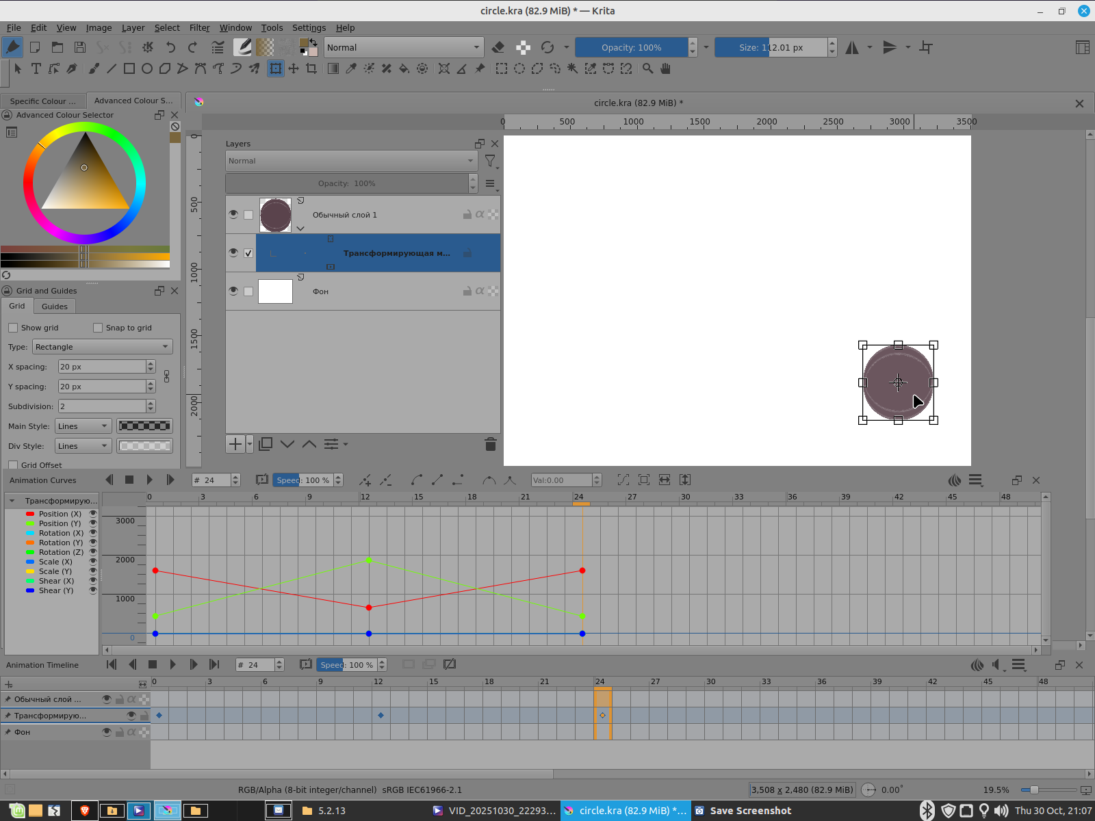
Task: Hide the Фон layer in Layers
Action: [233, 291]
